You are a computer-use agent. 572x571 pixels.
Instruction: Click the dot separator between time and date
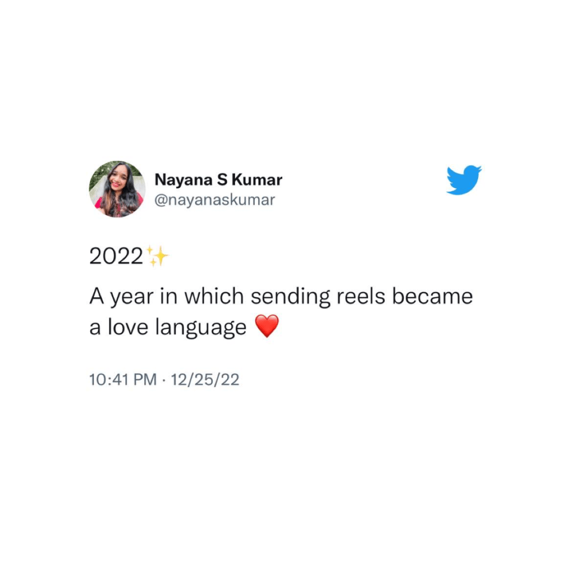pos(164,380)
